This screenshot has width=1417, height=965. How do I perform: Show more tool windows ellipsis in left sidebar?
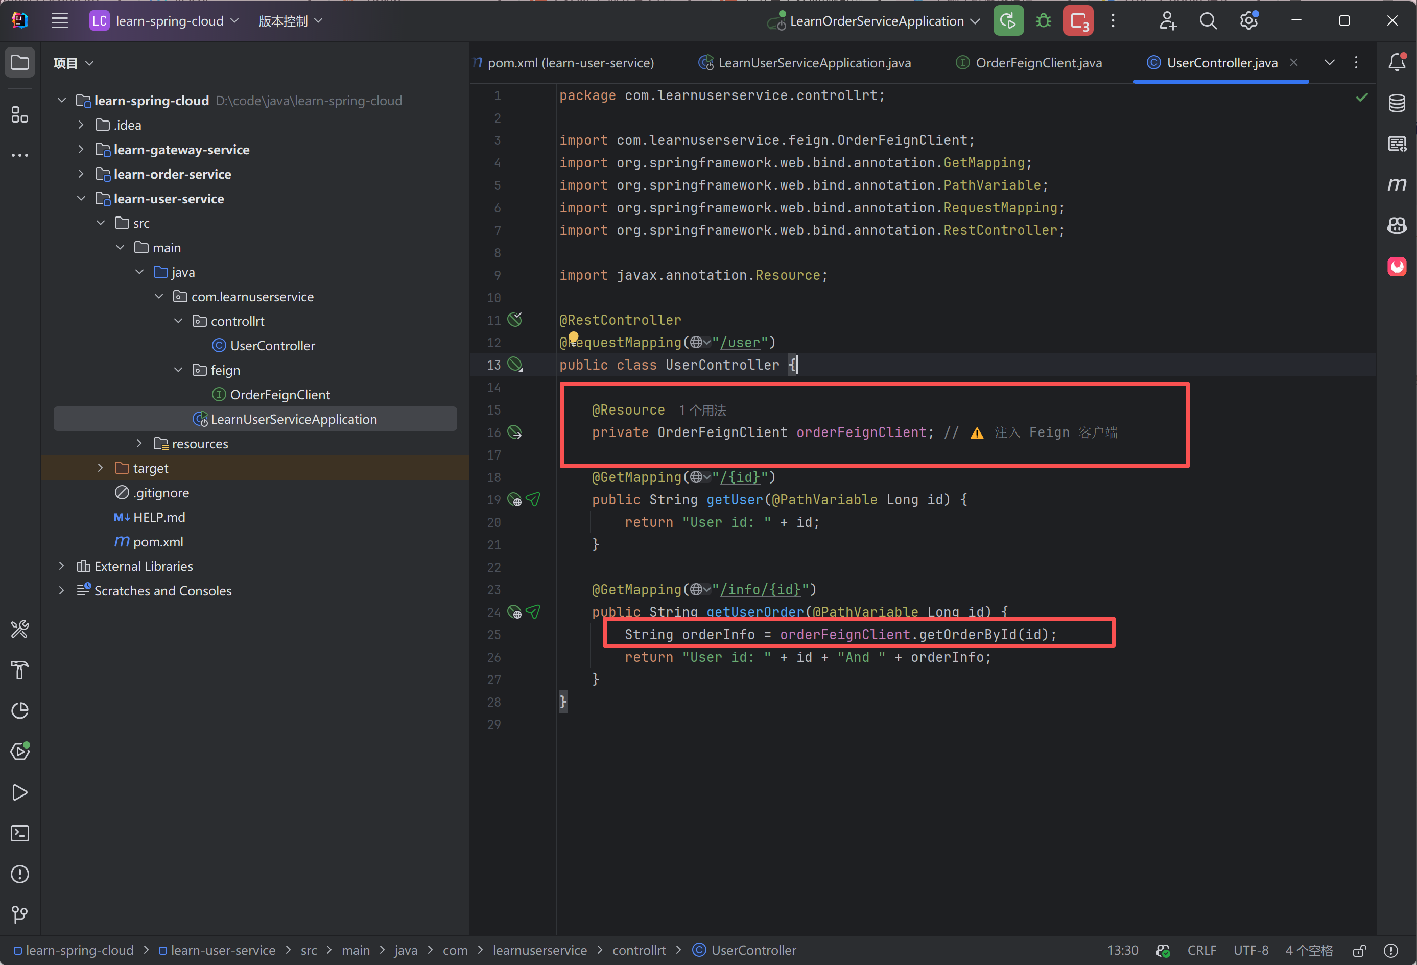coord(19,155)
